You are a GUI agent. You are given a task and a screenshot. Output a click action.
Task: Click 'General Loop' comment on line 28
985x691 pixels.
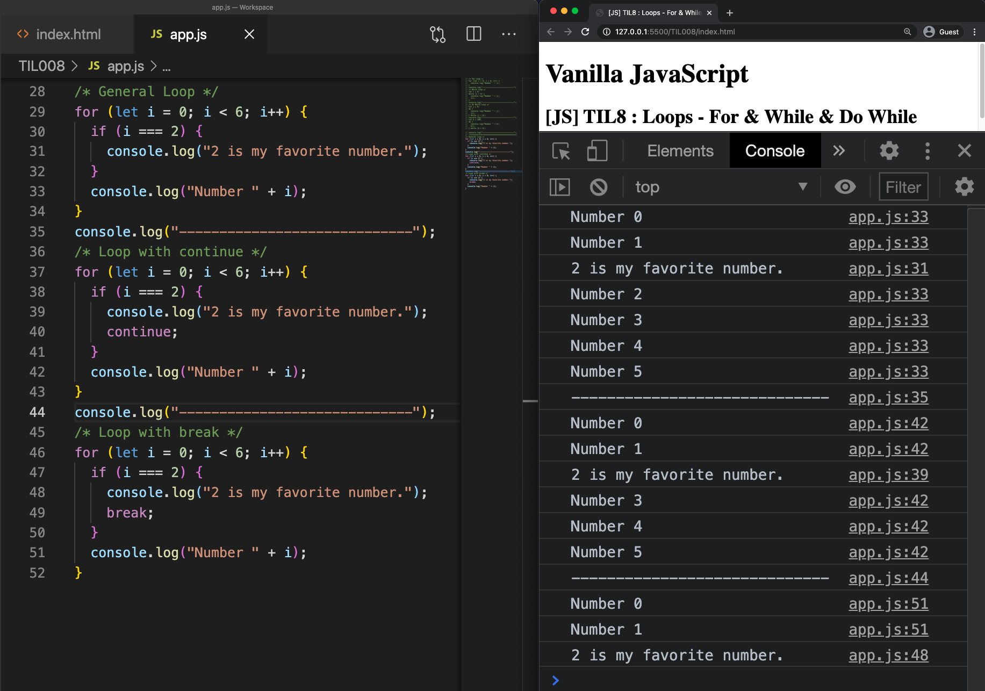point(146,92)
